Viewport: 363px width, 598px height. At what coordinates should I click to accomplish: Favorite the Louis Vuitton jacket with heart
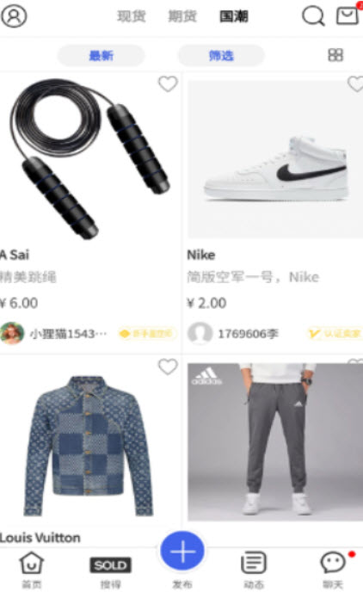click(168, 367)
